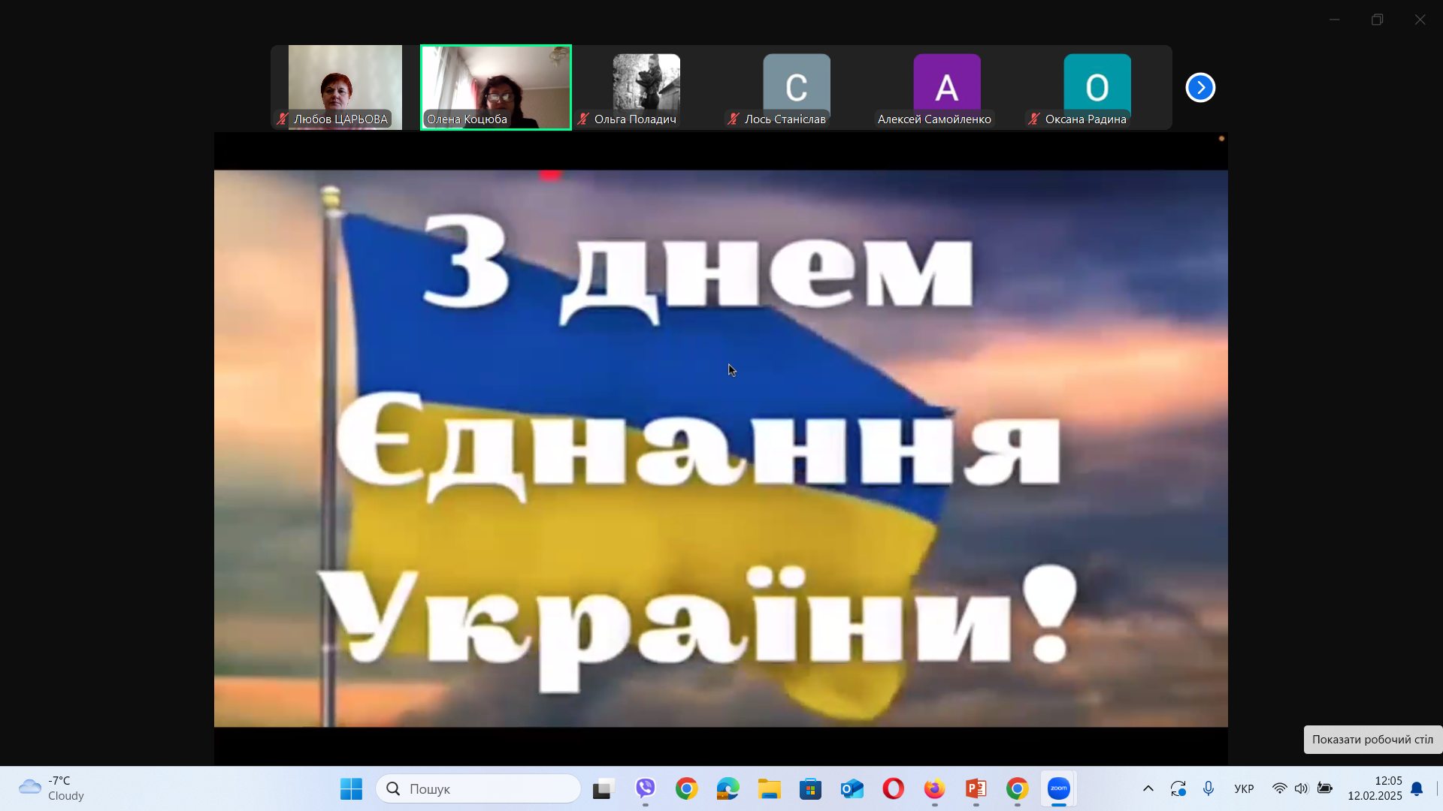Open volume control in system tray
This screenshot has height=811, width=1443.
(x=1301, y=788)
